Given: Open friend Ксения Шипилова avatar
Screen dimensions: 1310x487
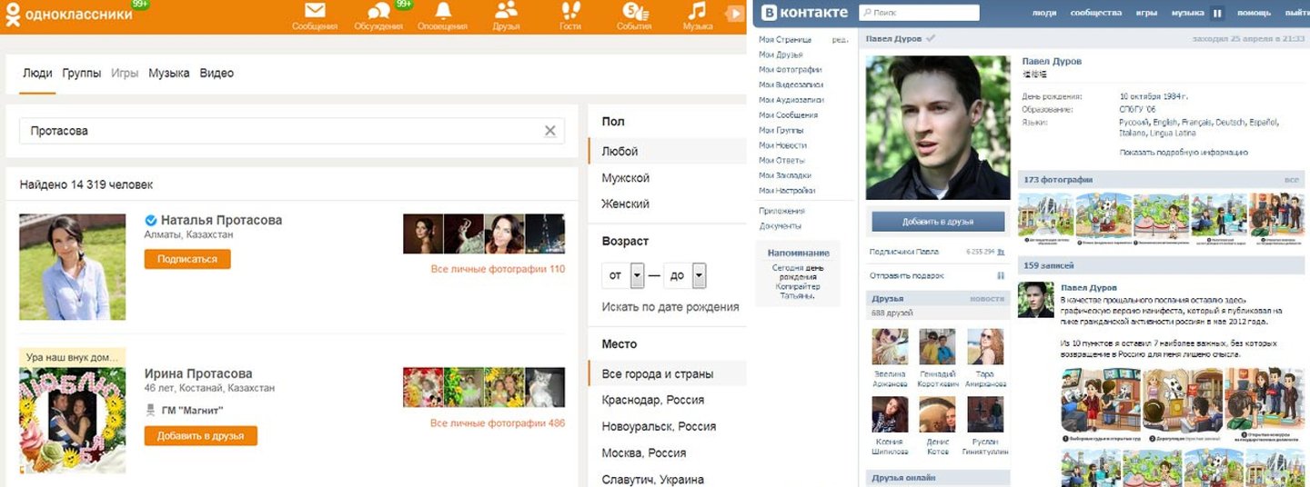Looking at the screenshot, I should 890,414.
